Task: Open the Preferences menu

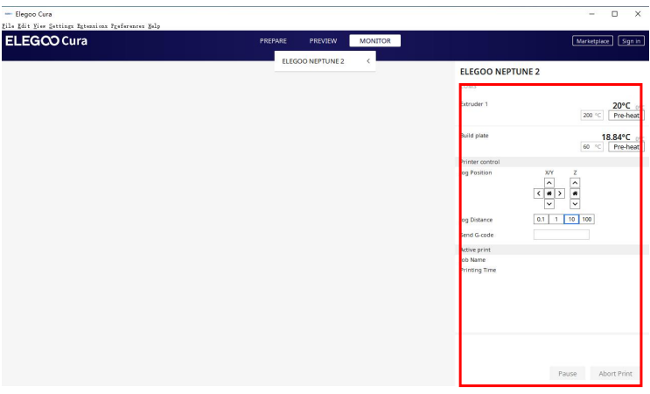Action: pyautogui.click(x=128, y=25)
